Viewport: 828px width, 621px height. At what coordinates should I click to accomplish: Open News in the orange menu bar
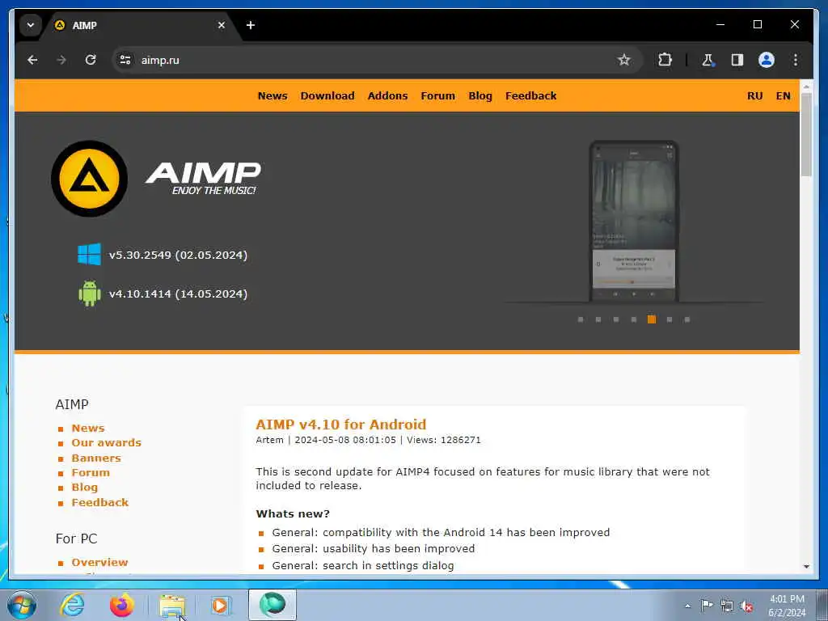point(272,96)
